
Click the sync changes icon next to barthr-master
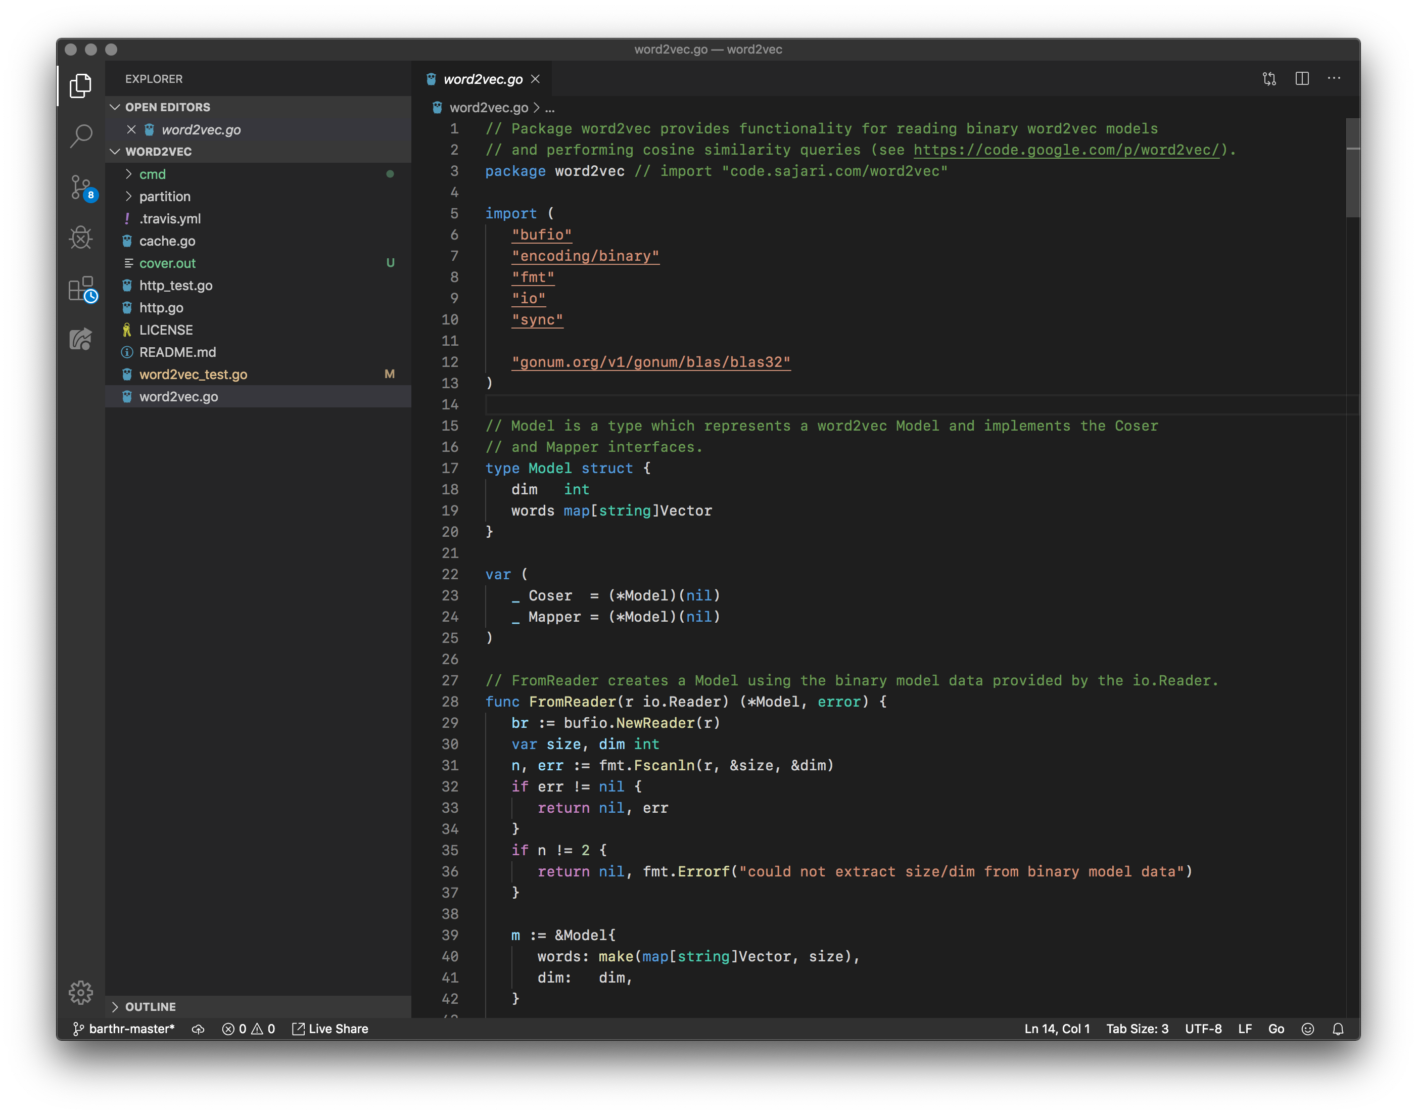(199, 1028)
